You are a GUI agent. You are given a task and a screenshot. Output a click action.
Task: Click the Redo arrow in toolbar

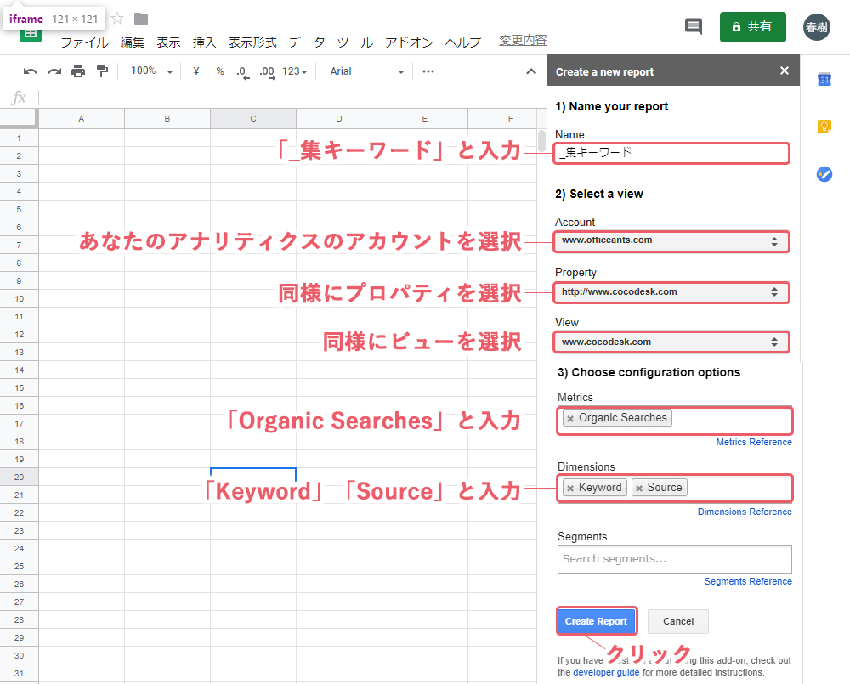pyautogui.click(x=54, y=71)
